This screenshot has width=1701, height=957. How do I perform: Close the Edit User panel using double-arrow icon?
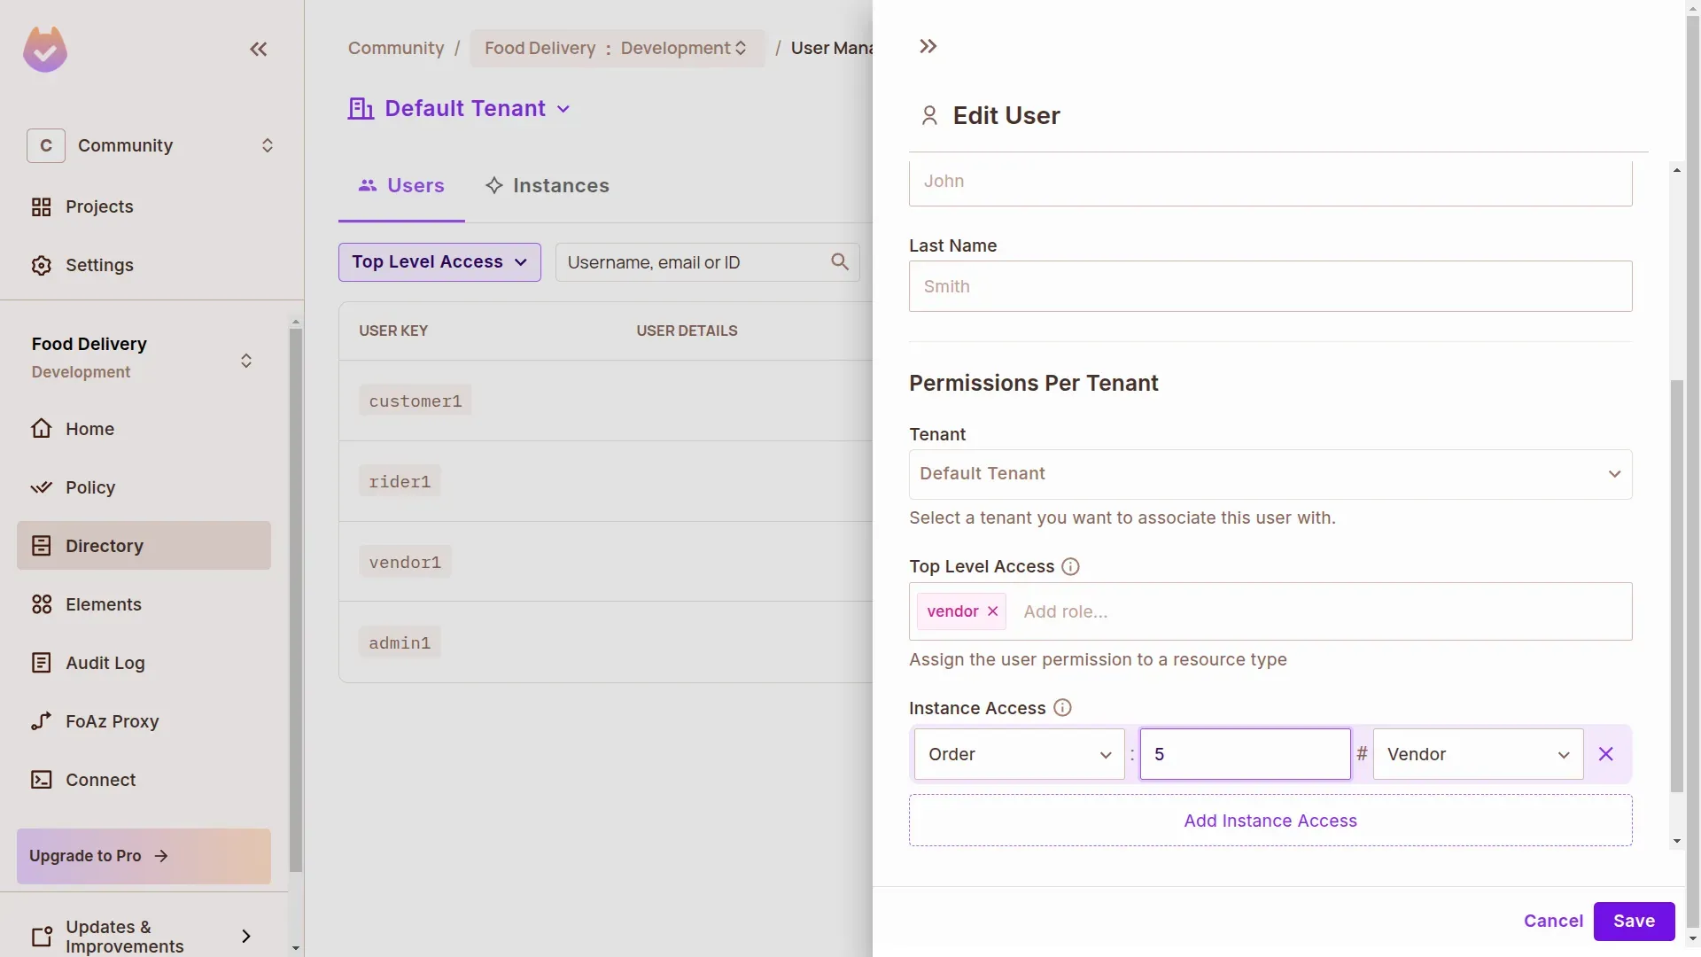click(x=928, y=46)
